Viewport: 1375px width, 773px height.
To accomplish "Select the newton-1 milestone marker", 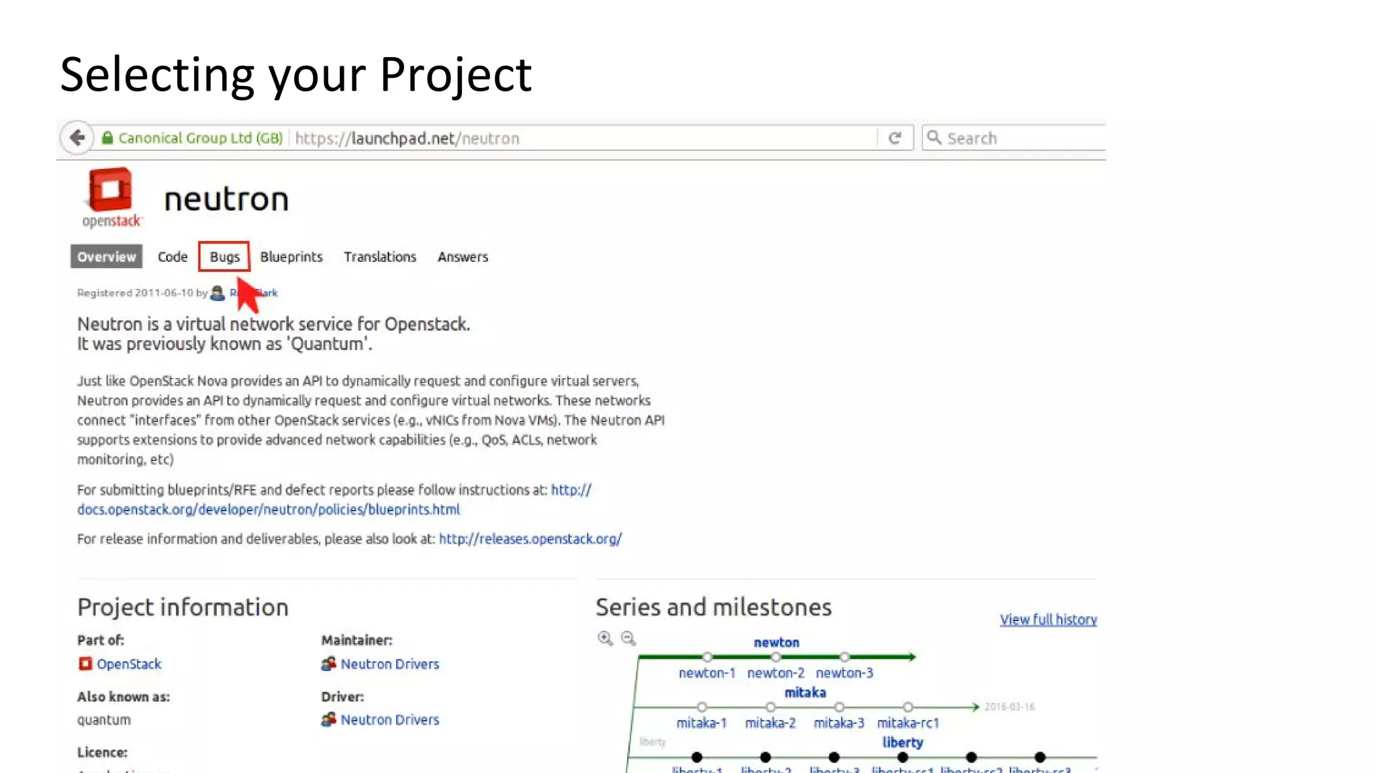I will pos(707,657).
